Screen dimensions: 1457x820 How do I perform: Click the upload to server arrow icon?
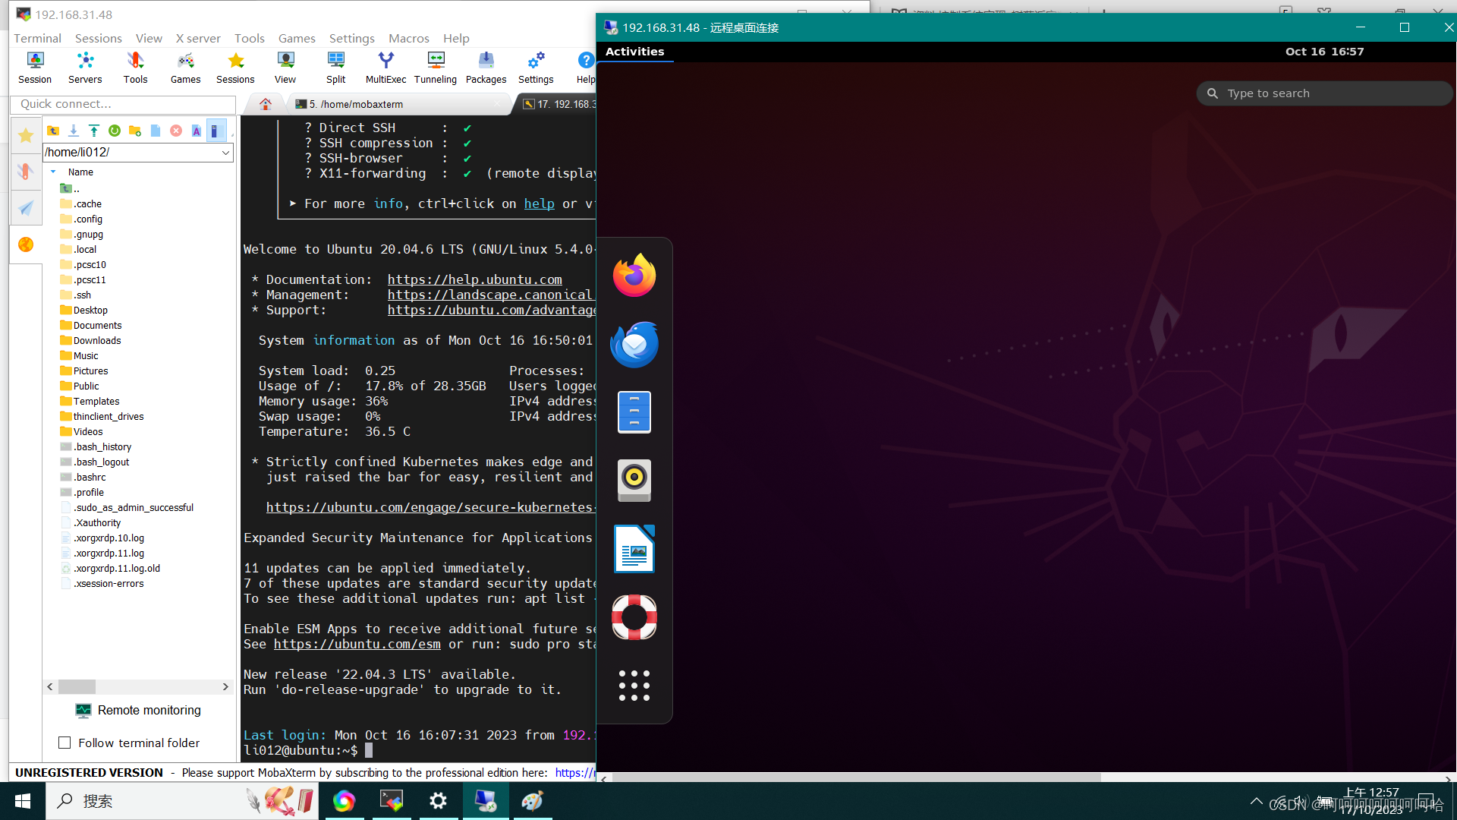tap(94, 131)
